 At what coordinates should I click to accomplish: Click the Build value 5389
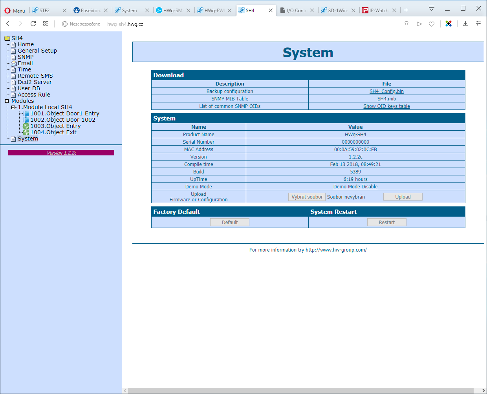point(355,172)
